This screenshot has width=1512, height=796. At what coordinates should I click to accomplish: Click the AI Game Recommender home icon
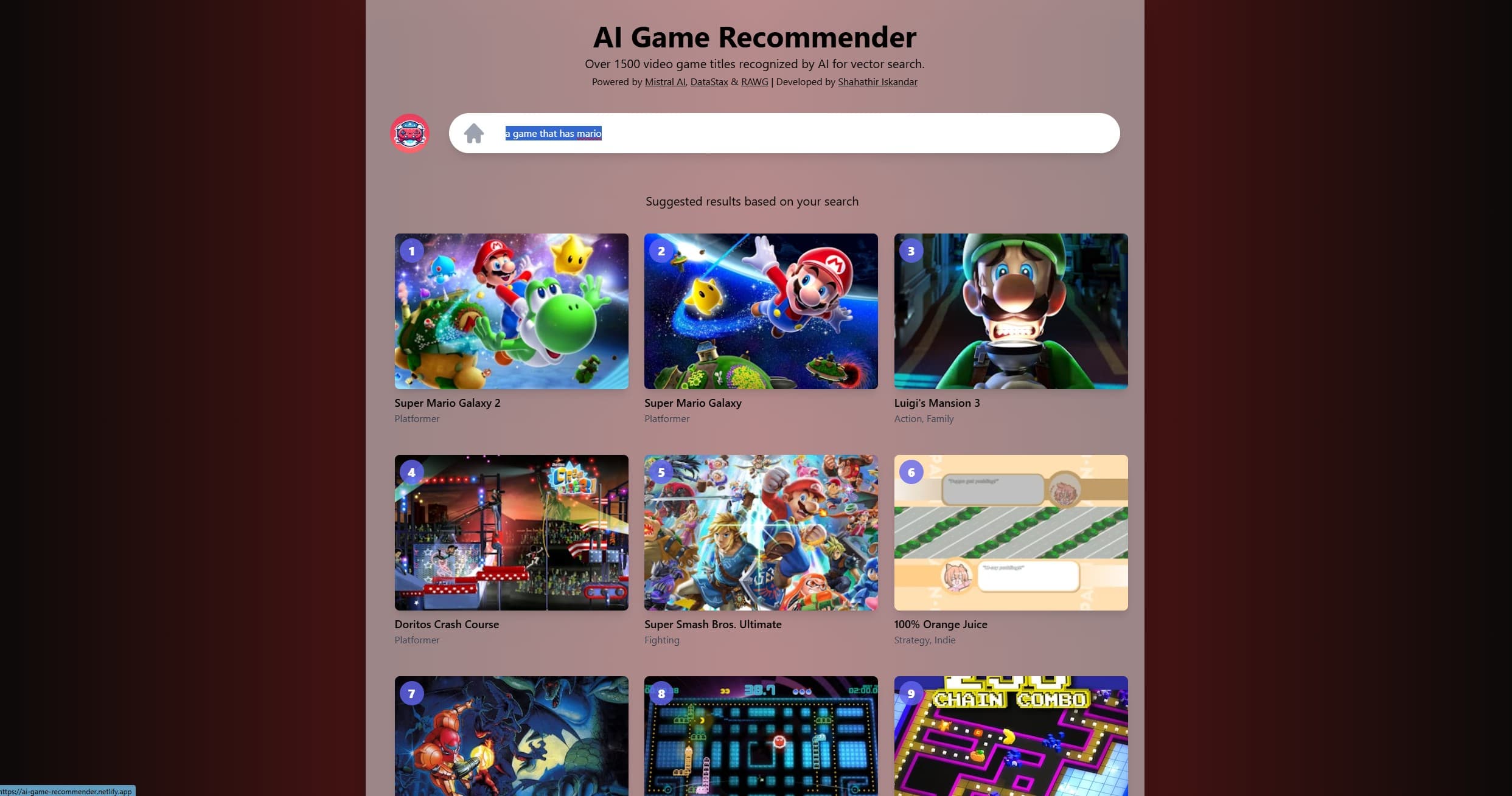(x=473, y=132)
